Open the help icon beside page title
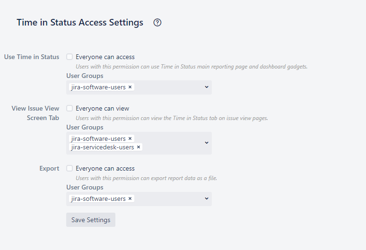366x250 pixels. [157, 23]
